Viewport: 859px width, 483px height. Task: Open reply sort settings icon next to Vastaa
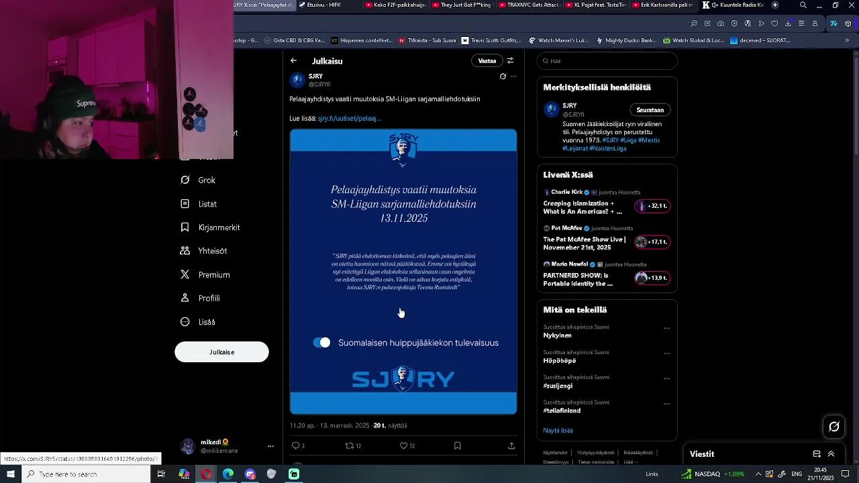coord(510,60)
